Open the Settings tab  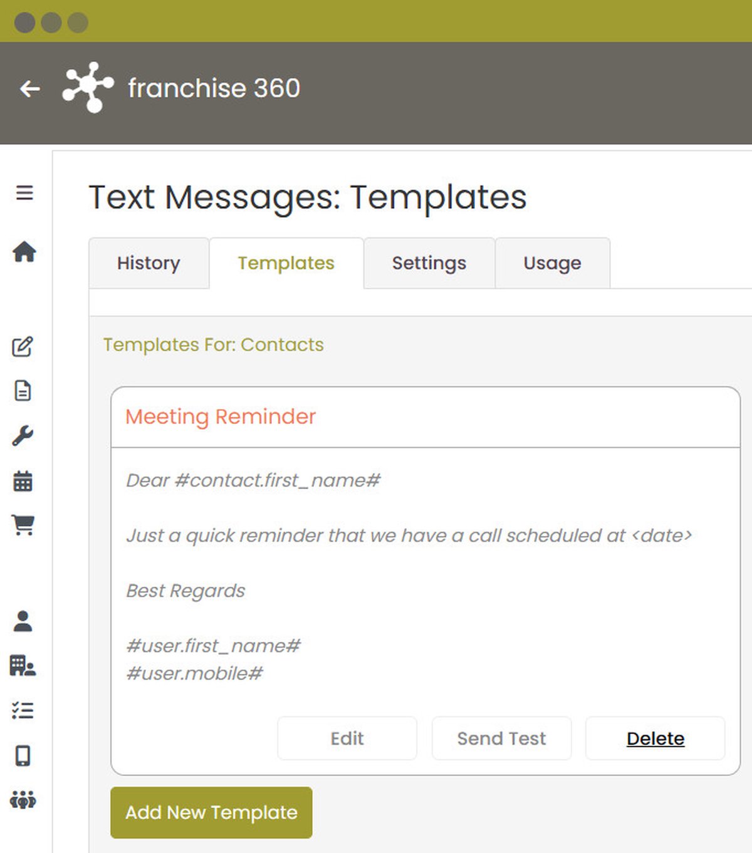429,263
